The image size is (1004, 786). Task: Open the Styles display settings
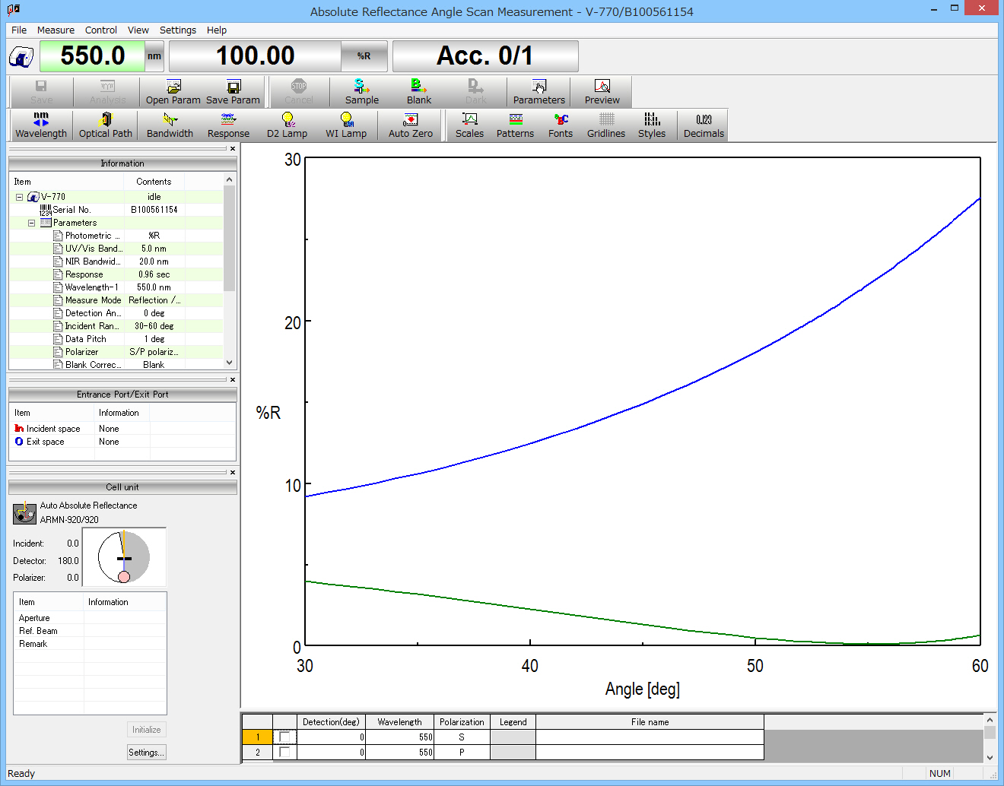pos(652,125)
